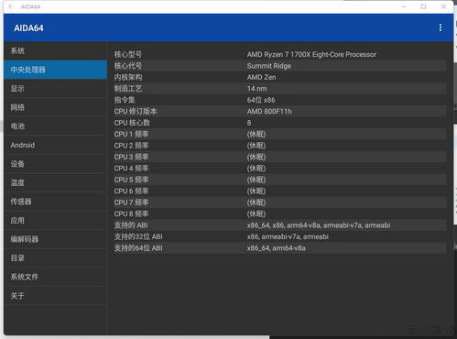This screenshot has width=457, height=339.
Task: Maximize the AIDA64 window
Action: point(423,6)
